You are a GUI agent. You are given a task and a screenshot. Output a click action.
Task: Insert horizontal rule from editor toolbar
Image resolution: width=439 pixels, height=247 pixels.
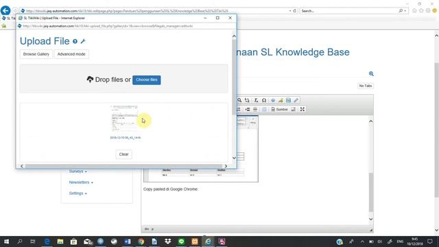pos(255,109)
